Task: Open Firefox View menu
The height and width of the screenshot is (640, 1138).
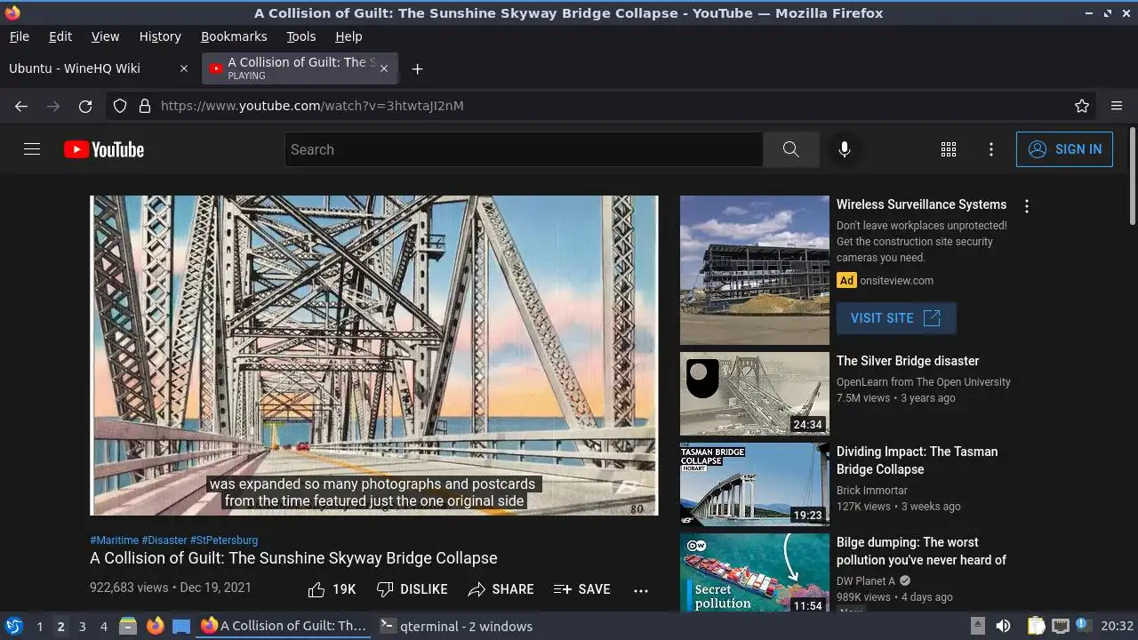Action: (105, 36)
